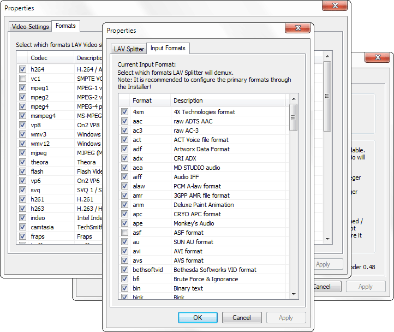Image resolution: width=394 pixels, height=332 pixels.
Task: Enable the asf format checkbox
Action: [124, 233]
